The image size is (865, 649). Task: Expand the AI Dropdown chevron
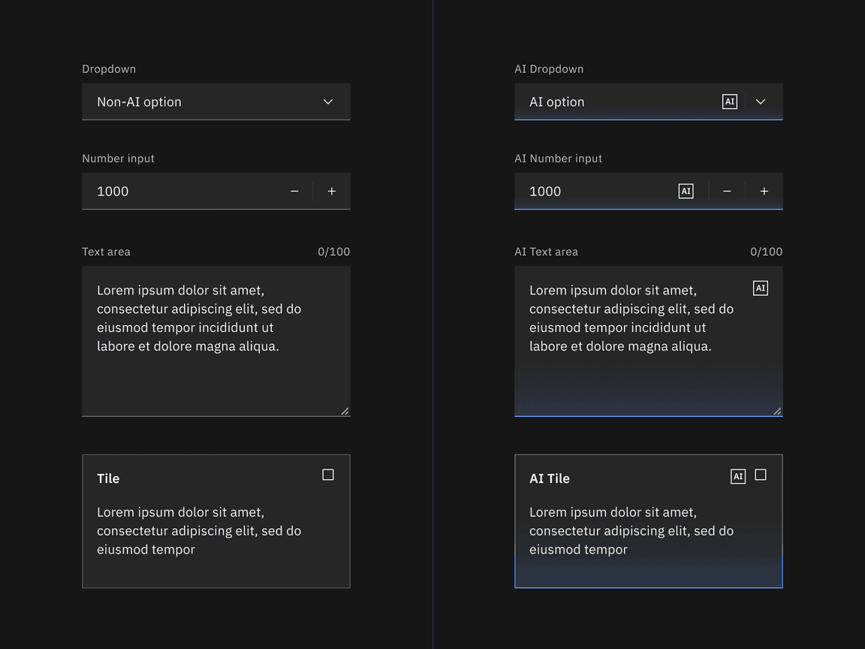click(x=760, y=101)
